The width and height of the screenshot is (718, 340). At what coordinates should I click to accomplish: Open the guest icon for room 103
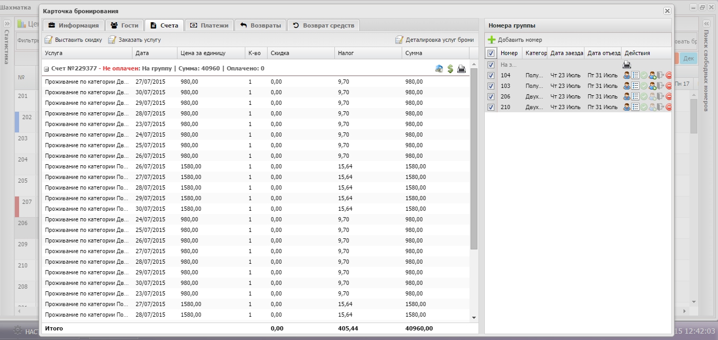[x=627, y=86]
